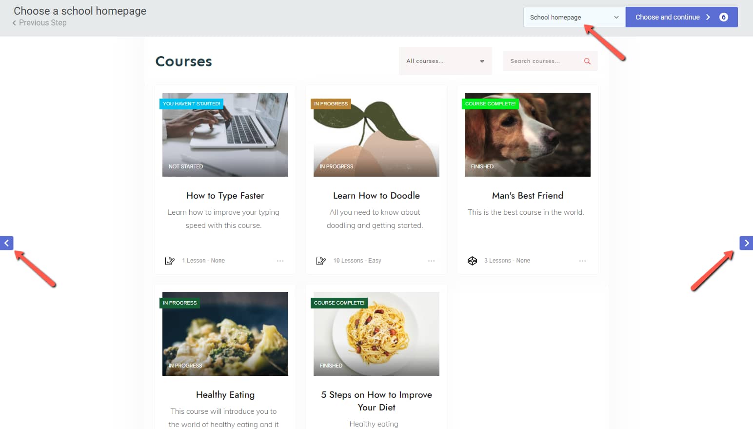Click the previous template left arrow
The width and height of the screenshot is (753, 429).
pyautogui.click(x=6, y=243)
